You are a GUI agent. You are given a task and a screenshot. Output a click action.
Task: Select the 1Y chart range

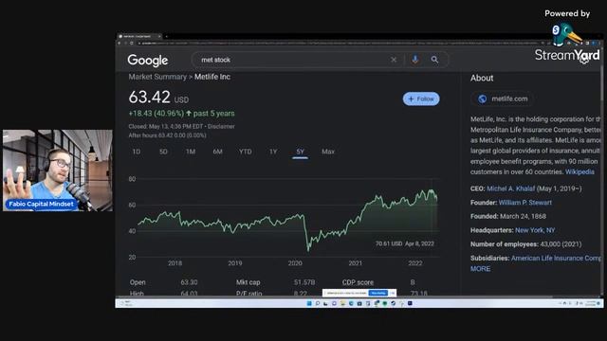click(x=273, y=152)
